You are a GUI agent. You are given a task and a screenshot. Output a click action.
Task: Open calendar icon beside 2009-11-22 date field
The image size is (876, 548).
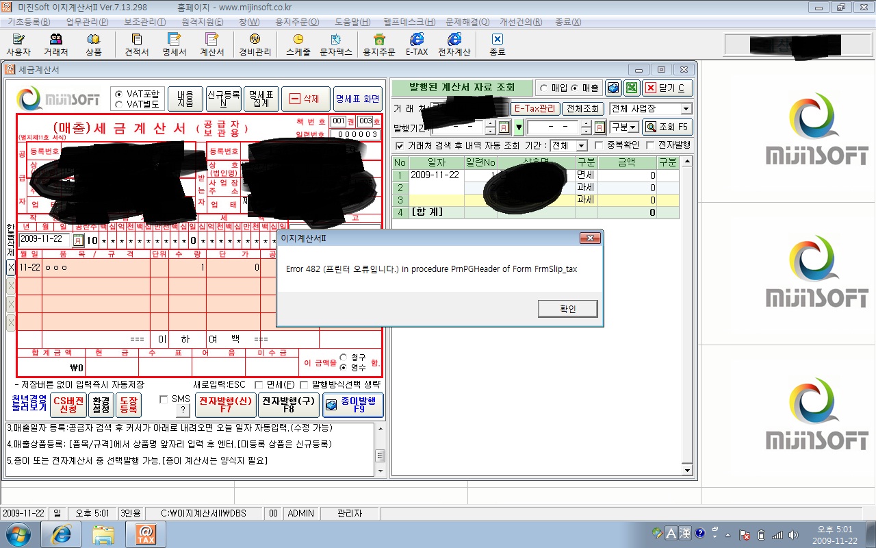tap(78, 240)
